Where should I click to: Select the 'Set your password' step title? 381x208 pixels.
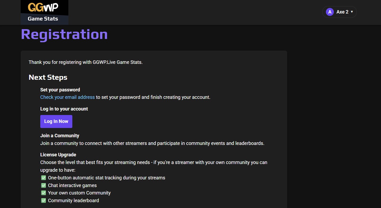tap(60, 90)
